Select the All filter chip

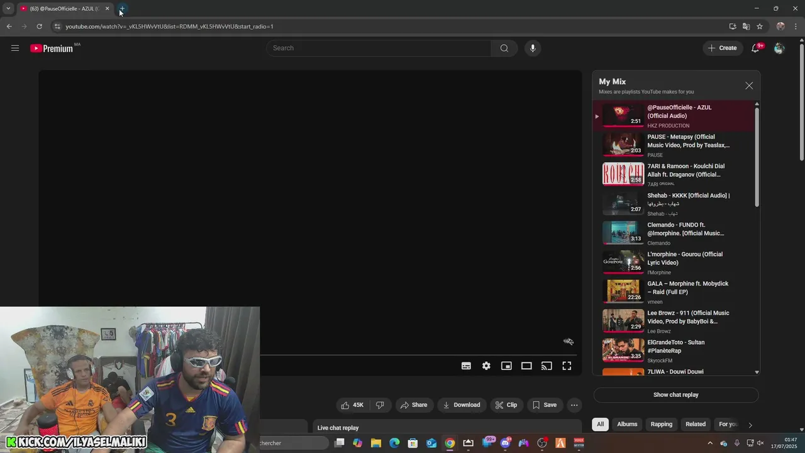click(600, 424)
